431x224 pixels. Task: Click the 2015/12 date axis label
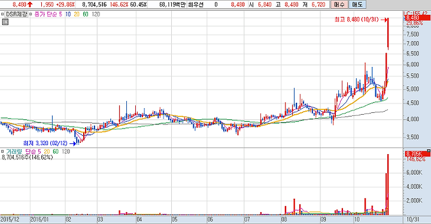pyautogui.click(x=10, y=219)
